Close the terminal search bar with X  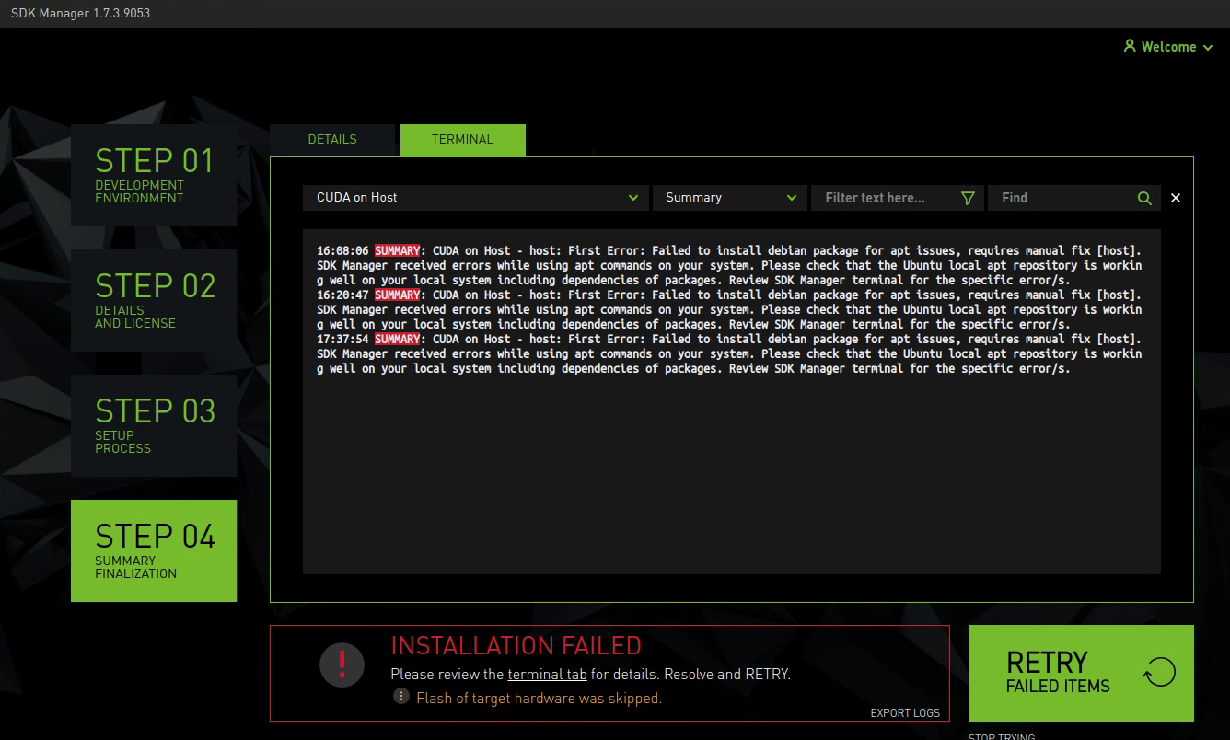pos(1176,198)
